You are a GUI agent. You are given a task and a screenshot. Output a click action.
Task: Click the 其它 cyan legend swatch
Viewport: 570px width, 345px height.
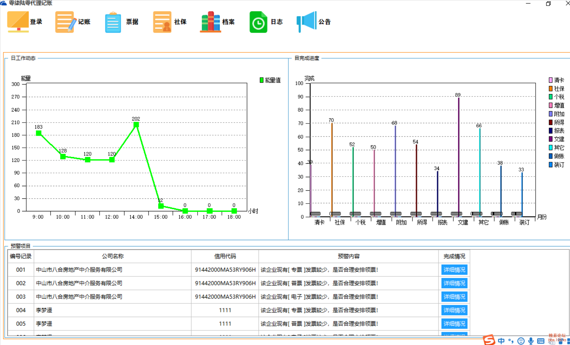(551, 147)
